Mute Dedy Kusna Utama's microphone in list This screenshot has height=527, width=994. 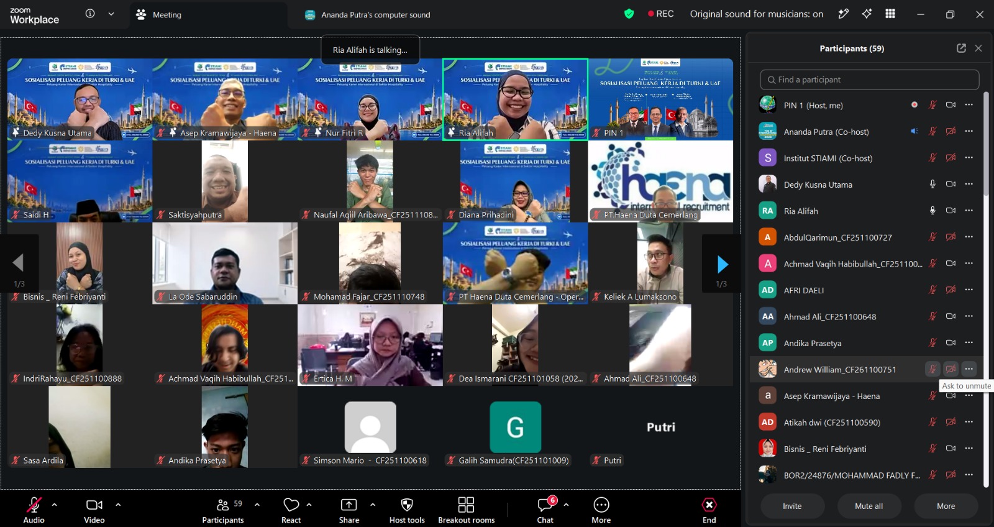[x=932, y=184]
